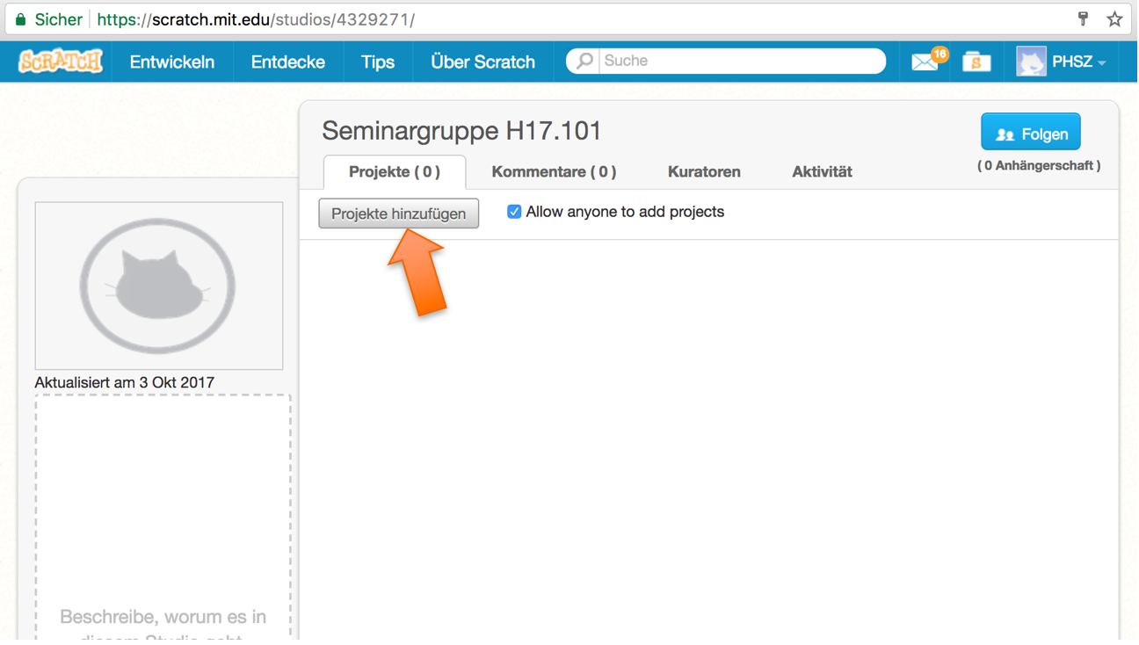The image size is (1139, 645).
Task: Click the Scratch logo in the navbar
Action: (x=61, y=62)
